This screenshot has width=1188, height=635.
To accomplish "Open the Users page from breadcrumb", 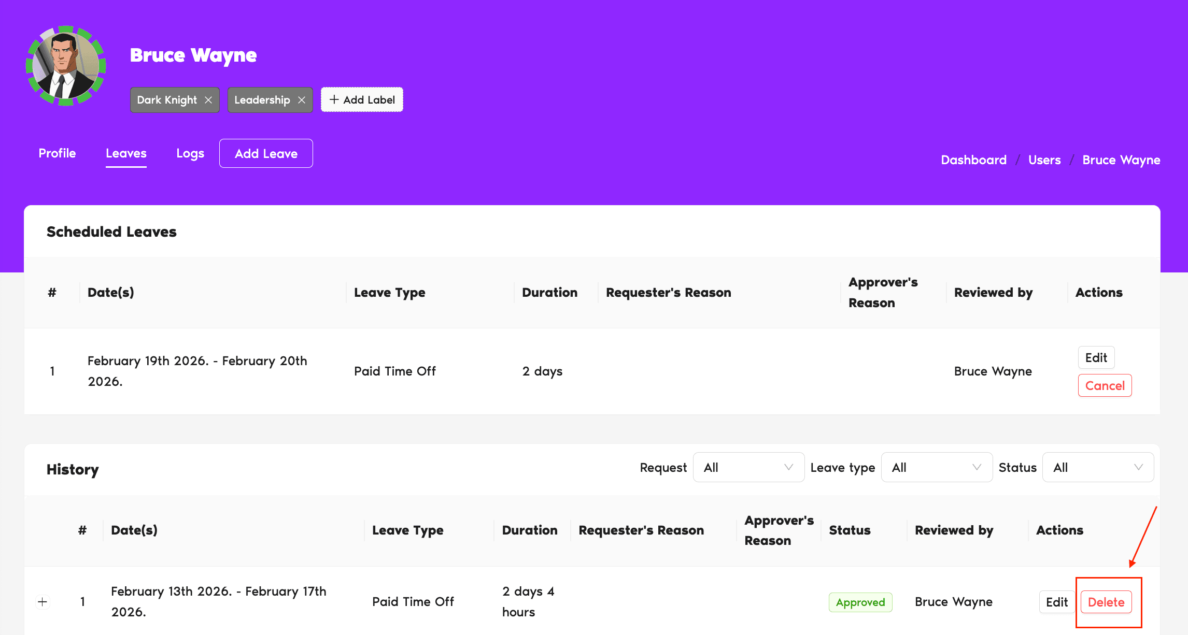I will click(1044, 160).
